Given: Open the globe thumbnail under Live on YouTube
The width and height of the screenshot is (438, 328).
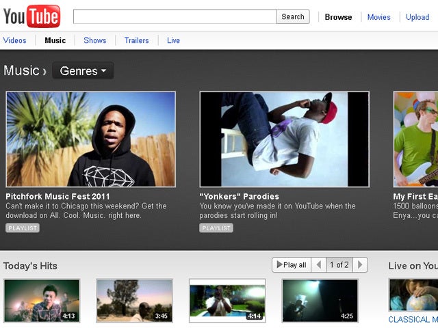Looking at the screenshot, I should tap(413, 295).
